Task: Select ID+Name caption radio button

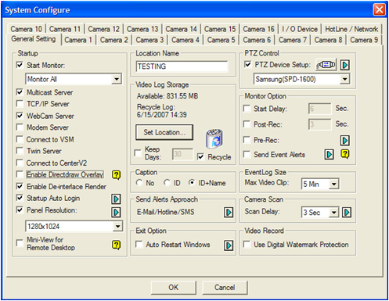Action: click(192, 183)
